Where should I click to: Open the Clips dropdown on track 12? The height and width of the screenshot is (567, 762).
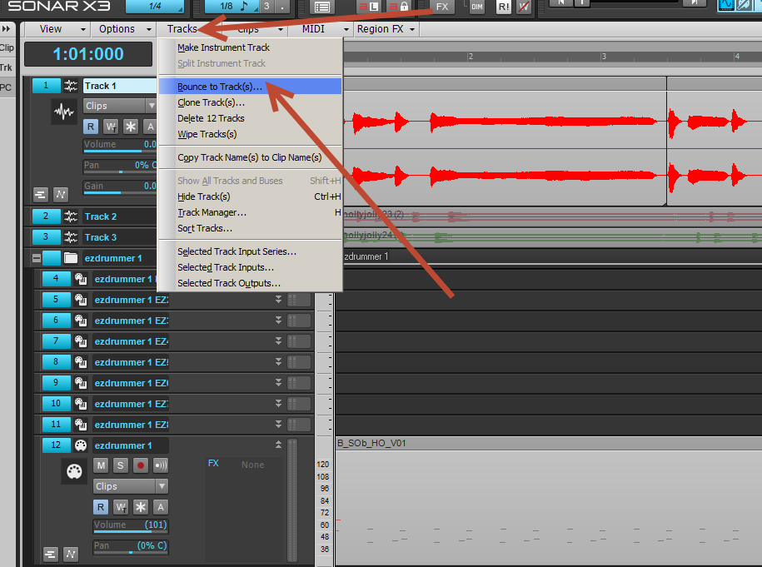click(131, 486)
